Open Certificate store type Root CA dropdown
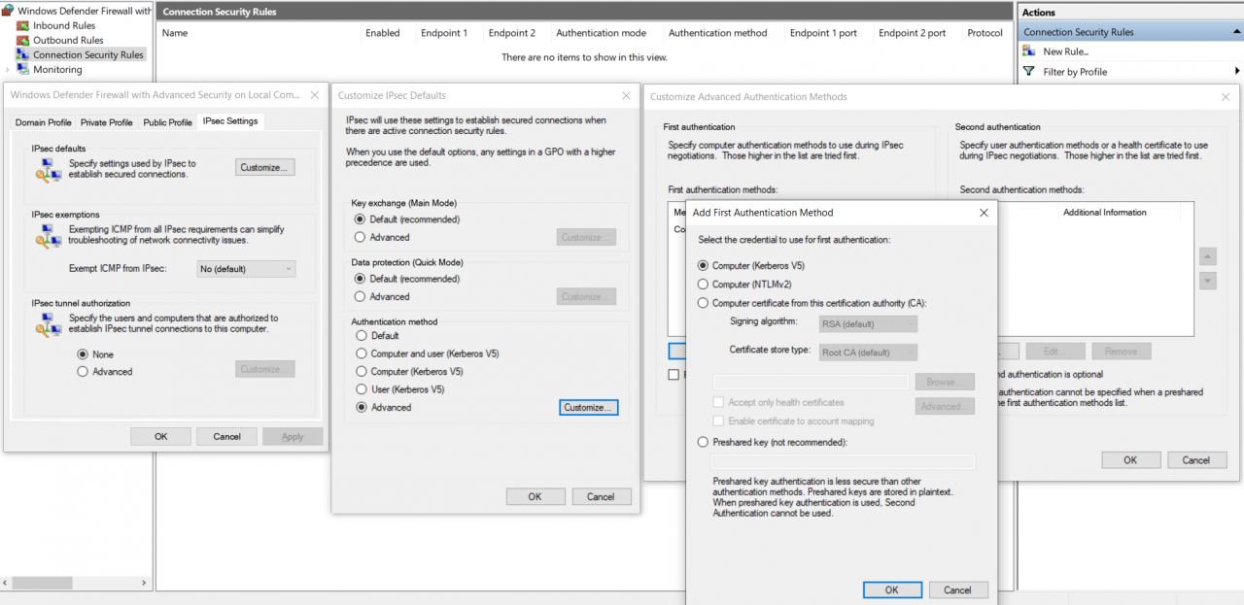This screenshot has width=1244, height=605. coord(869,353)
